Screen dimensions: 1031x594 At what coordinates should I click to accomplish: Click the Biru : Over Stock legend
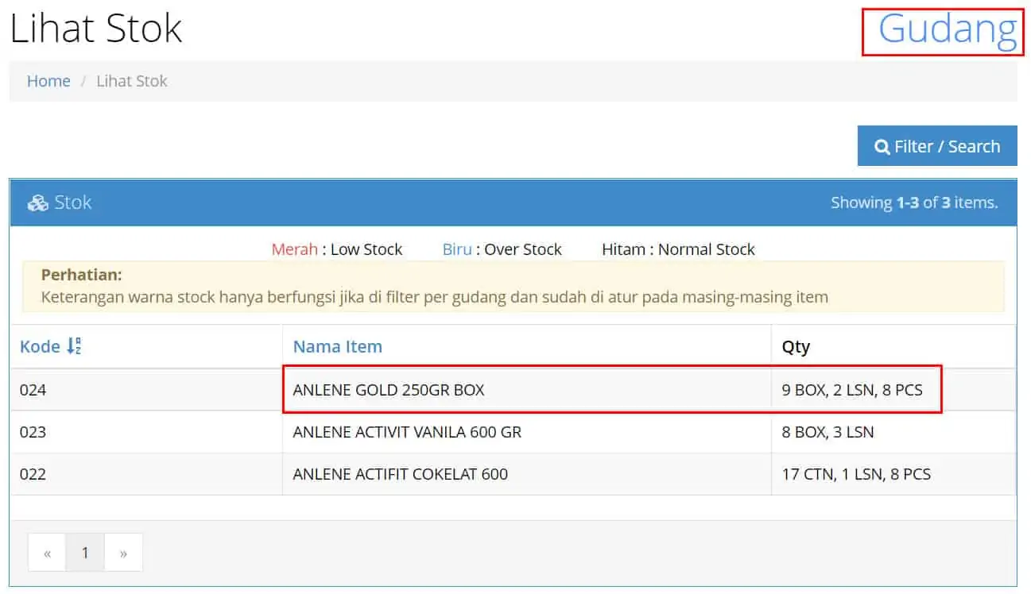[502, 249]
